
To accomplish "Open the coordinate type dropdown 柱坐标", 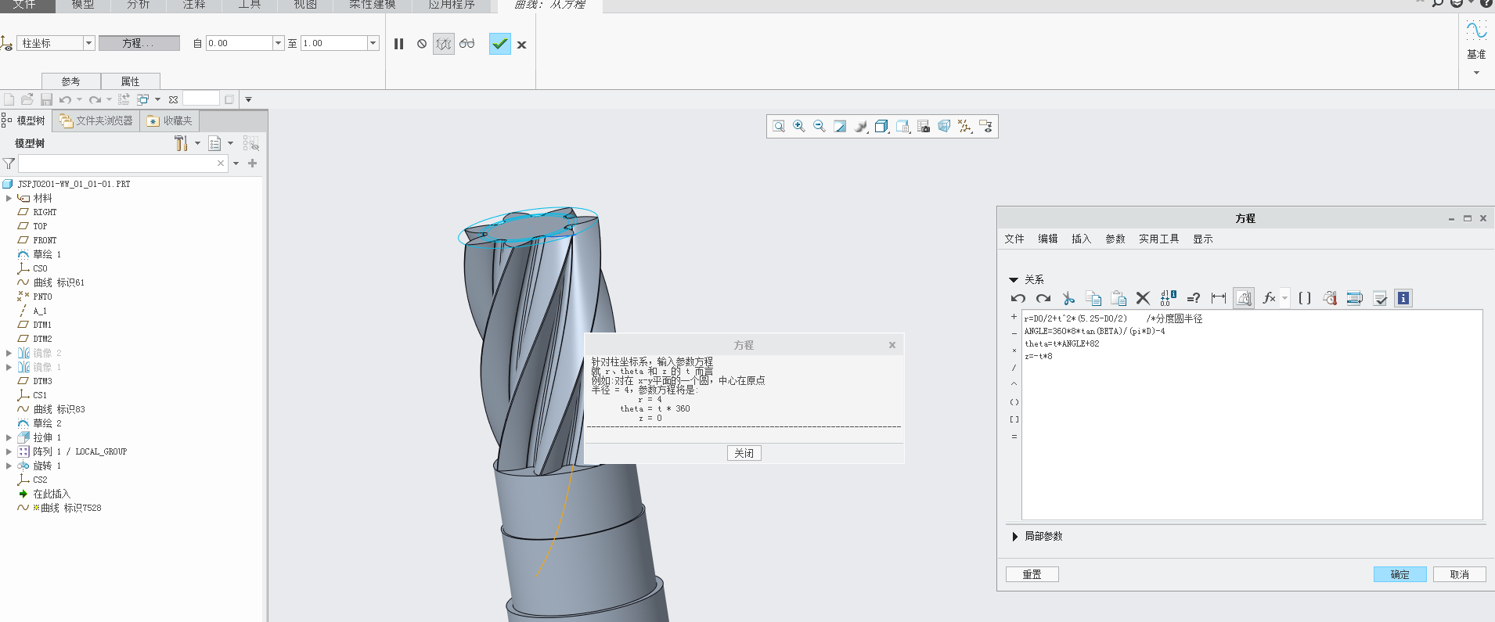I will 88,43.
